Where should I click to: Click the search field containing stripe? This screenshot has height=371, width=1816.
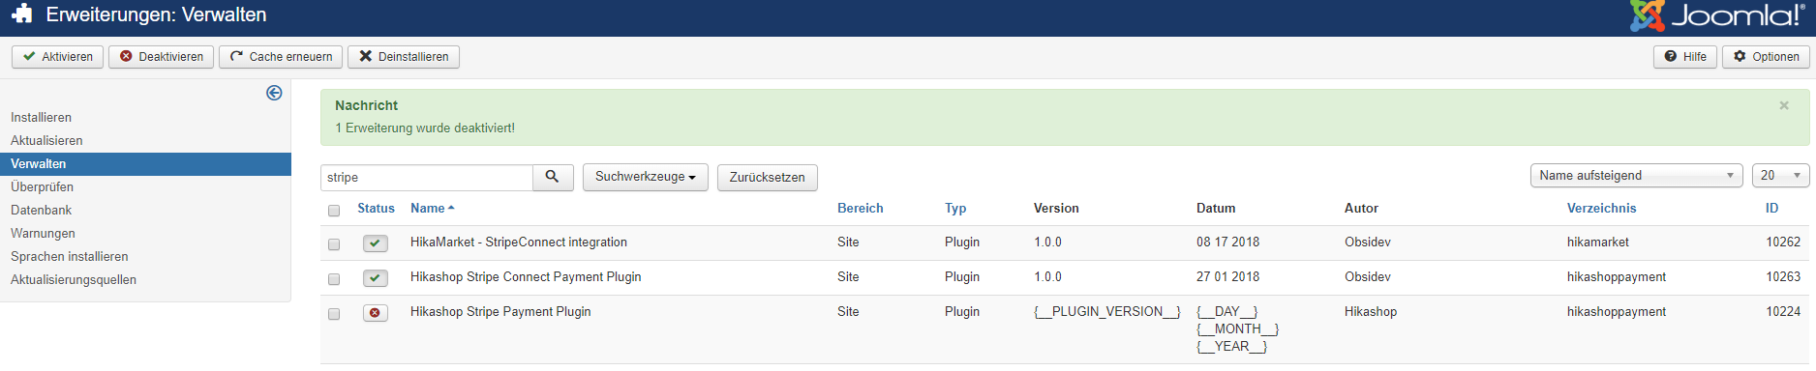point(427,177)
